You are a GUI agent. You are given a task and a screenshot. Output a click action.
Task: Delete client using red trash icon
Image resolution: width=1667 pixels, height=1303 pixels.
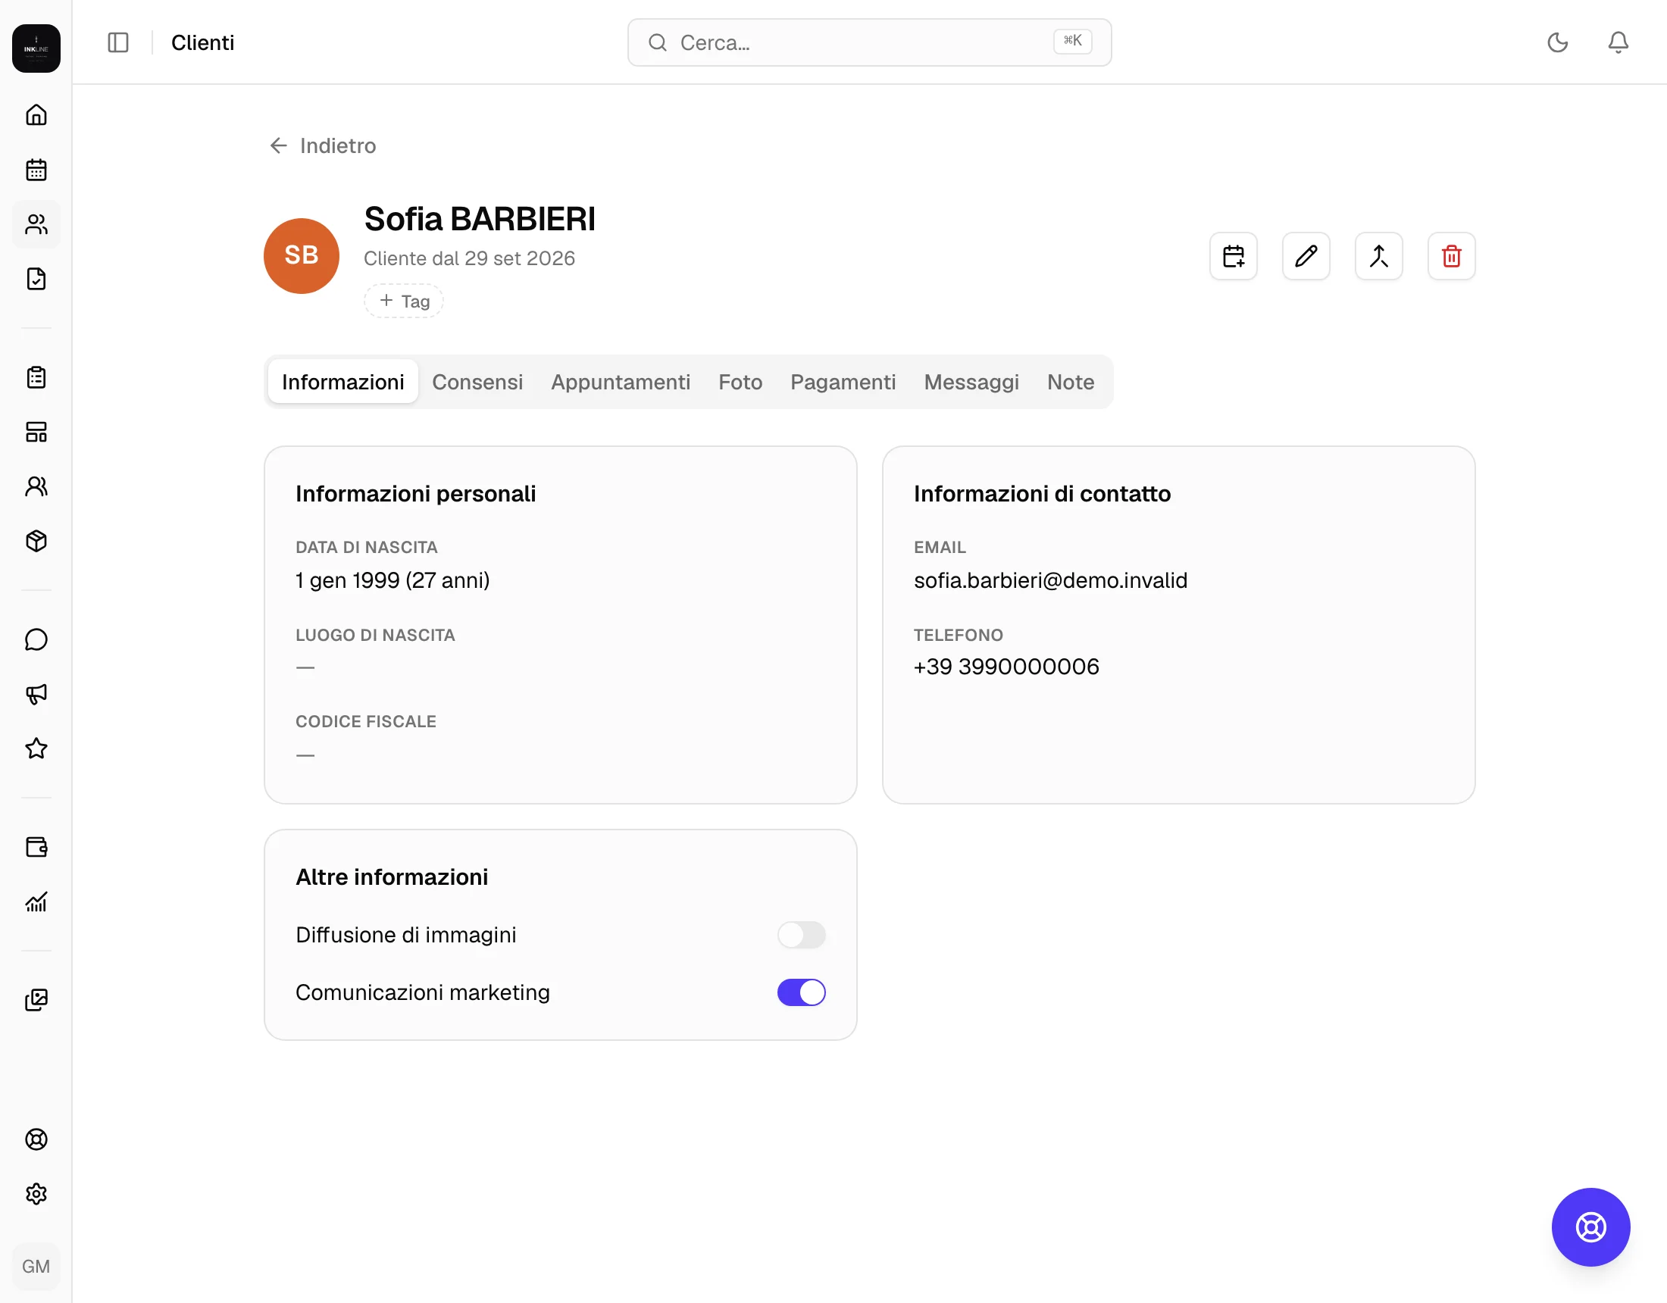(x=1451, y=256)
